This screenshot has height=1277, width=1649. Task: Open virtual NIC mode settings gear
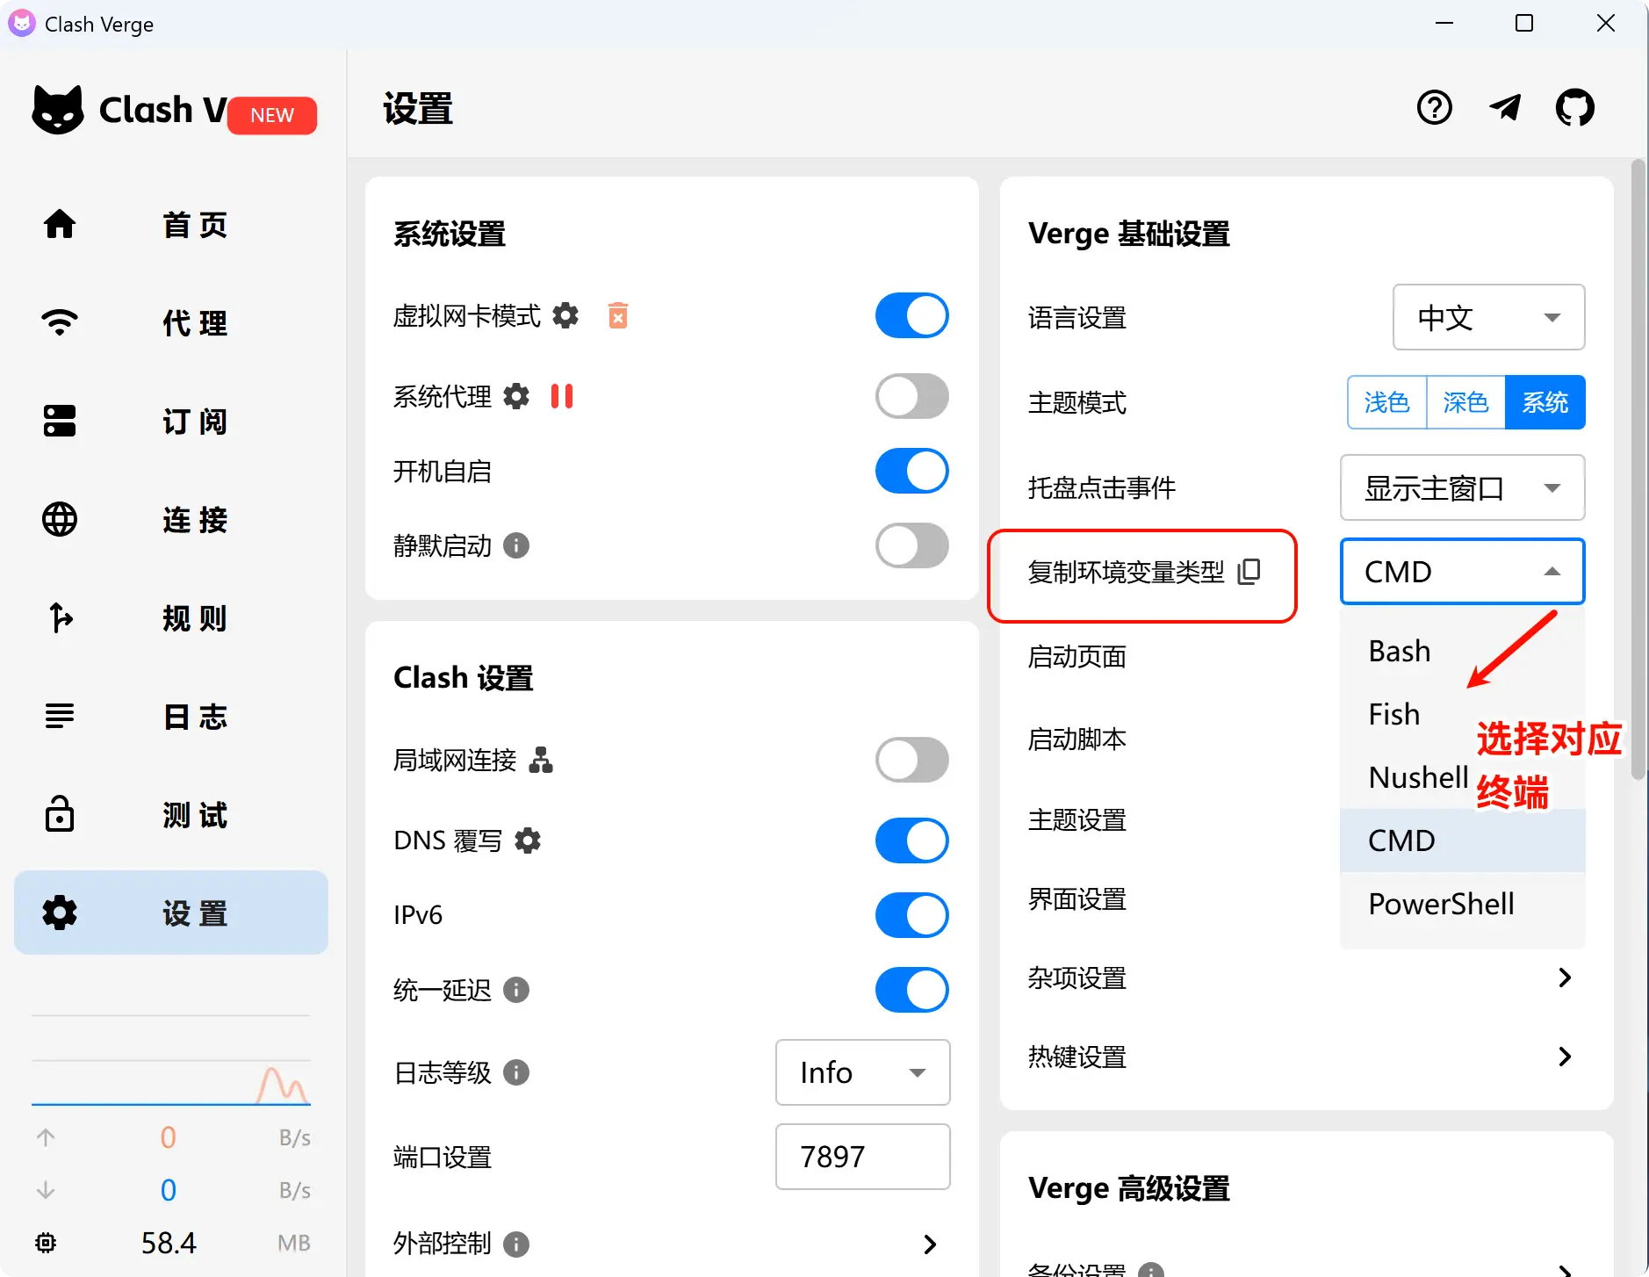(x=565, y=315)
